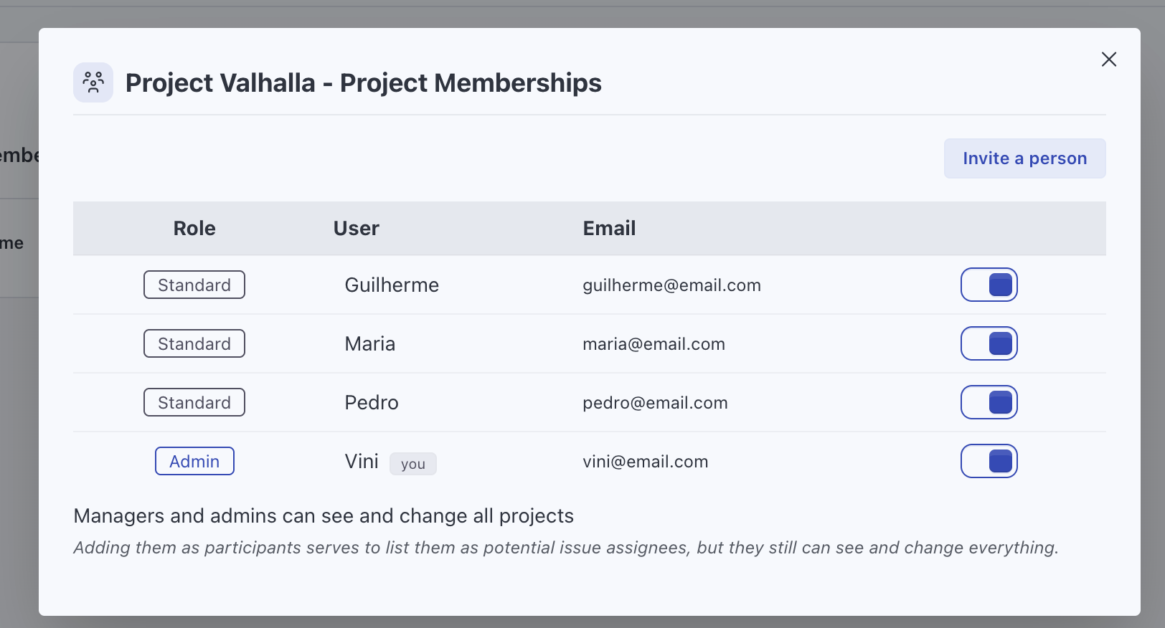Close the Project Memberships dialog
This screenshot has width=1165, height=628.
[x=1108, y=60]
